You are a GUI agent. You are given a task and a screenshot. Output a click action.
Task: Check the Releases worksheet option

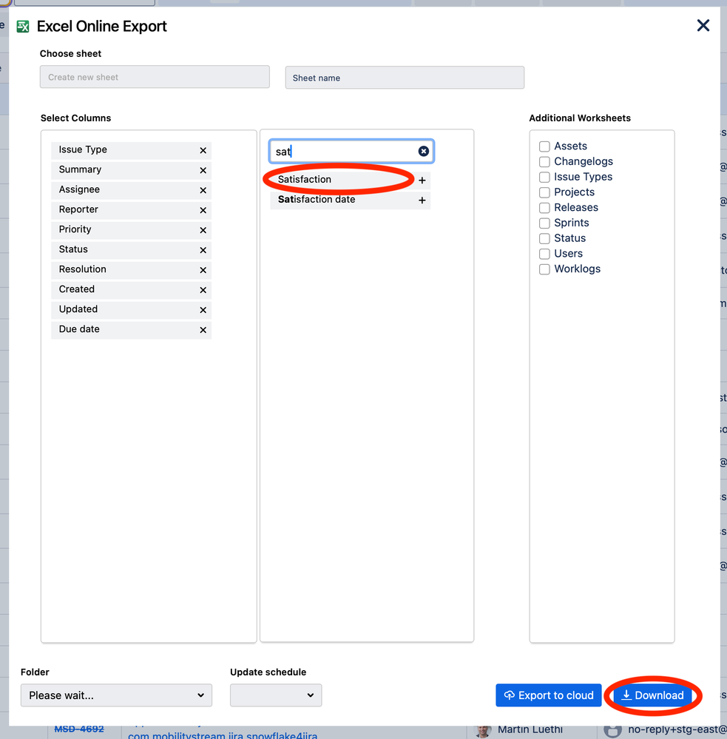pyautogui.click(x=544, y=208)
